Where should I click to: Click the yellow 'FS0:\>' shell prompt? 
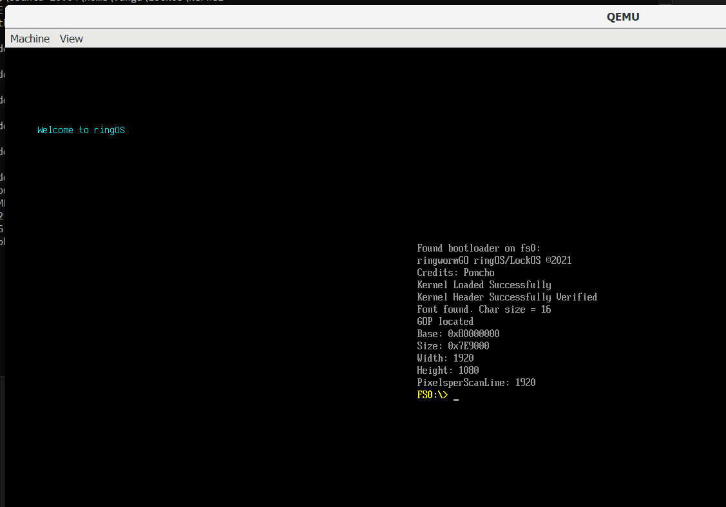click(432, 394)
